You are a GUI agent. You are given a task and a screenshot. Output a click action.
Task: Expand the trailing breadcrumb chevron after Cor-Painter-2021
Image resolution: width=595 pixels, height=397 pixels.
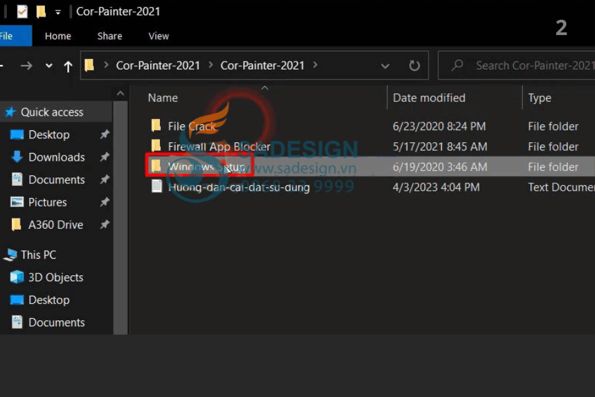315,65
